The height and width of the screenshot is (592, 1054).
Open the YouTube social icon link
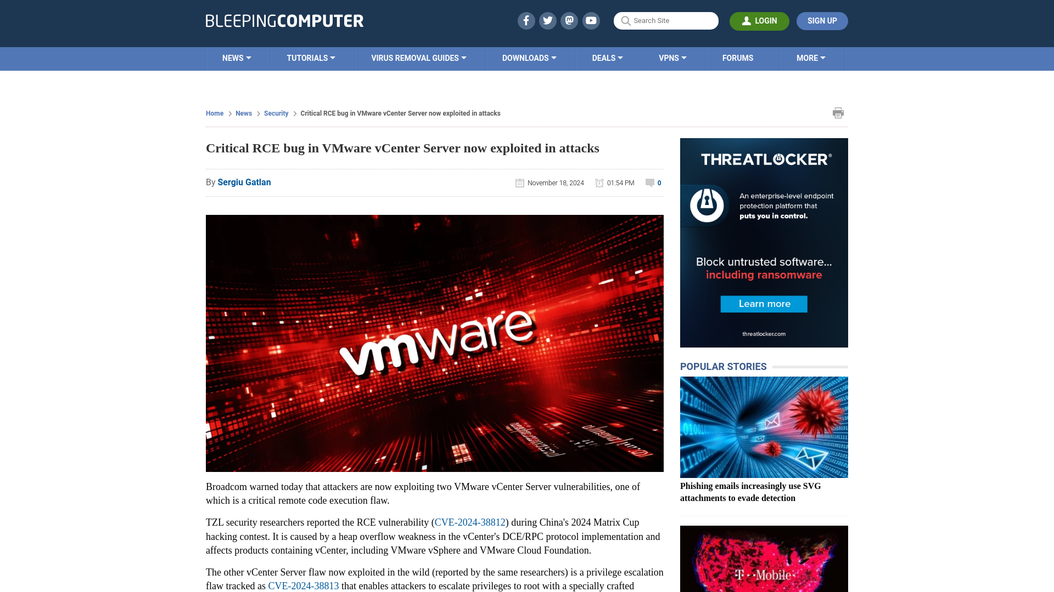tap(591, 20)
